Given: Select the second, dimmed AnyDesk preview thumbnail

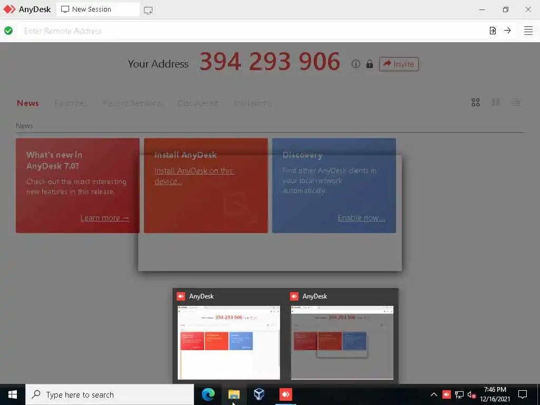Looking at the screenshot, I should click(342, 342).
